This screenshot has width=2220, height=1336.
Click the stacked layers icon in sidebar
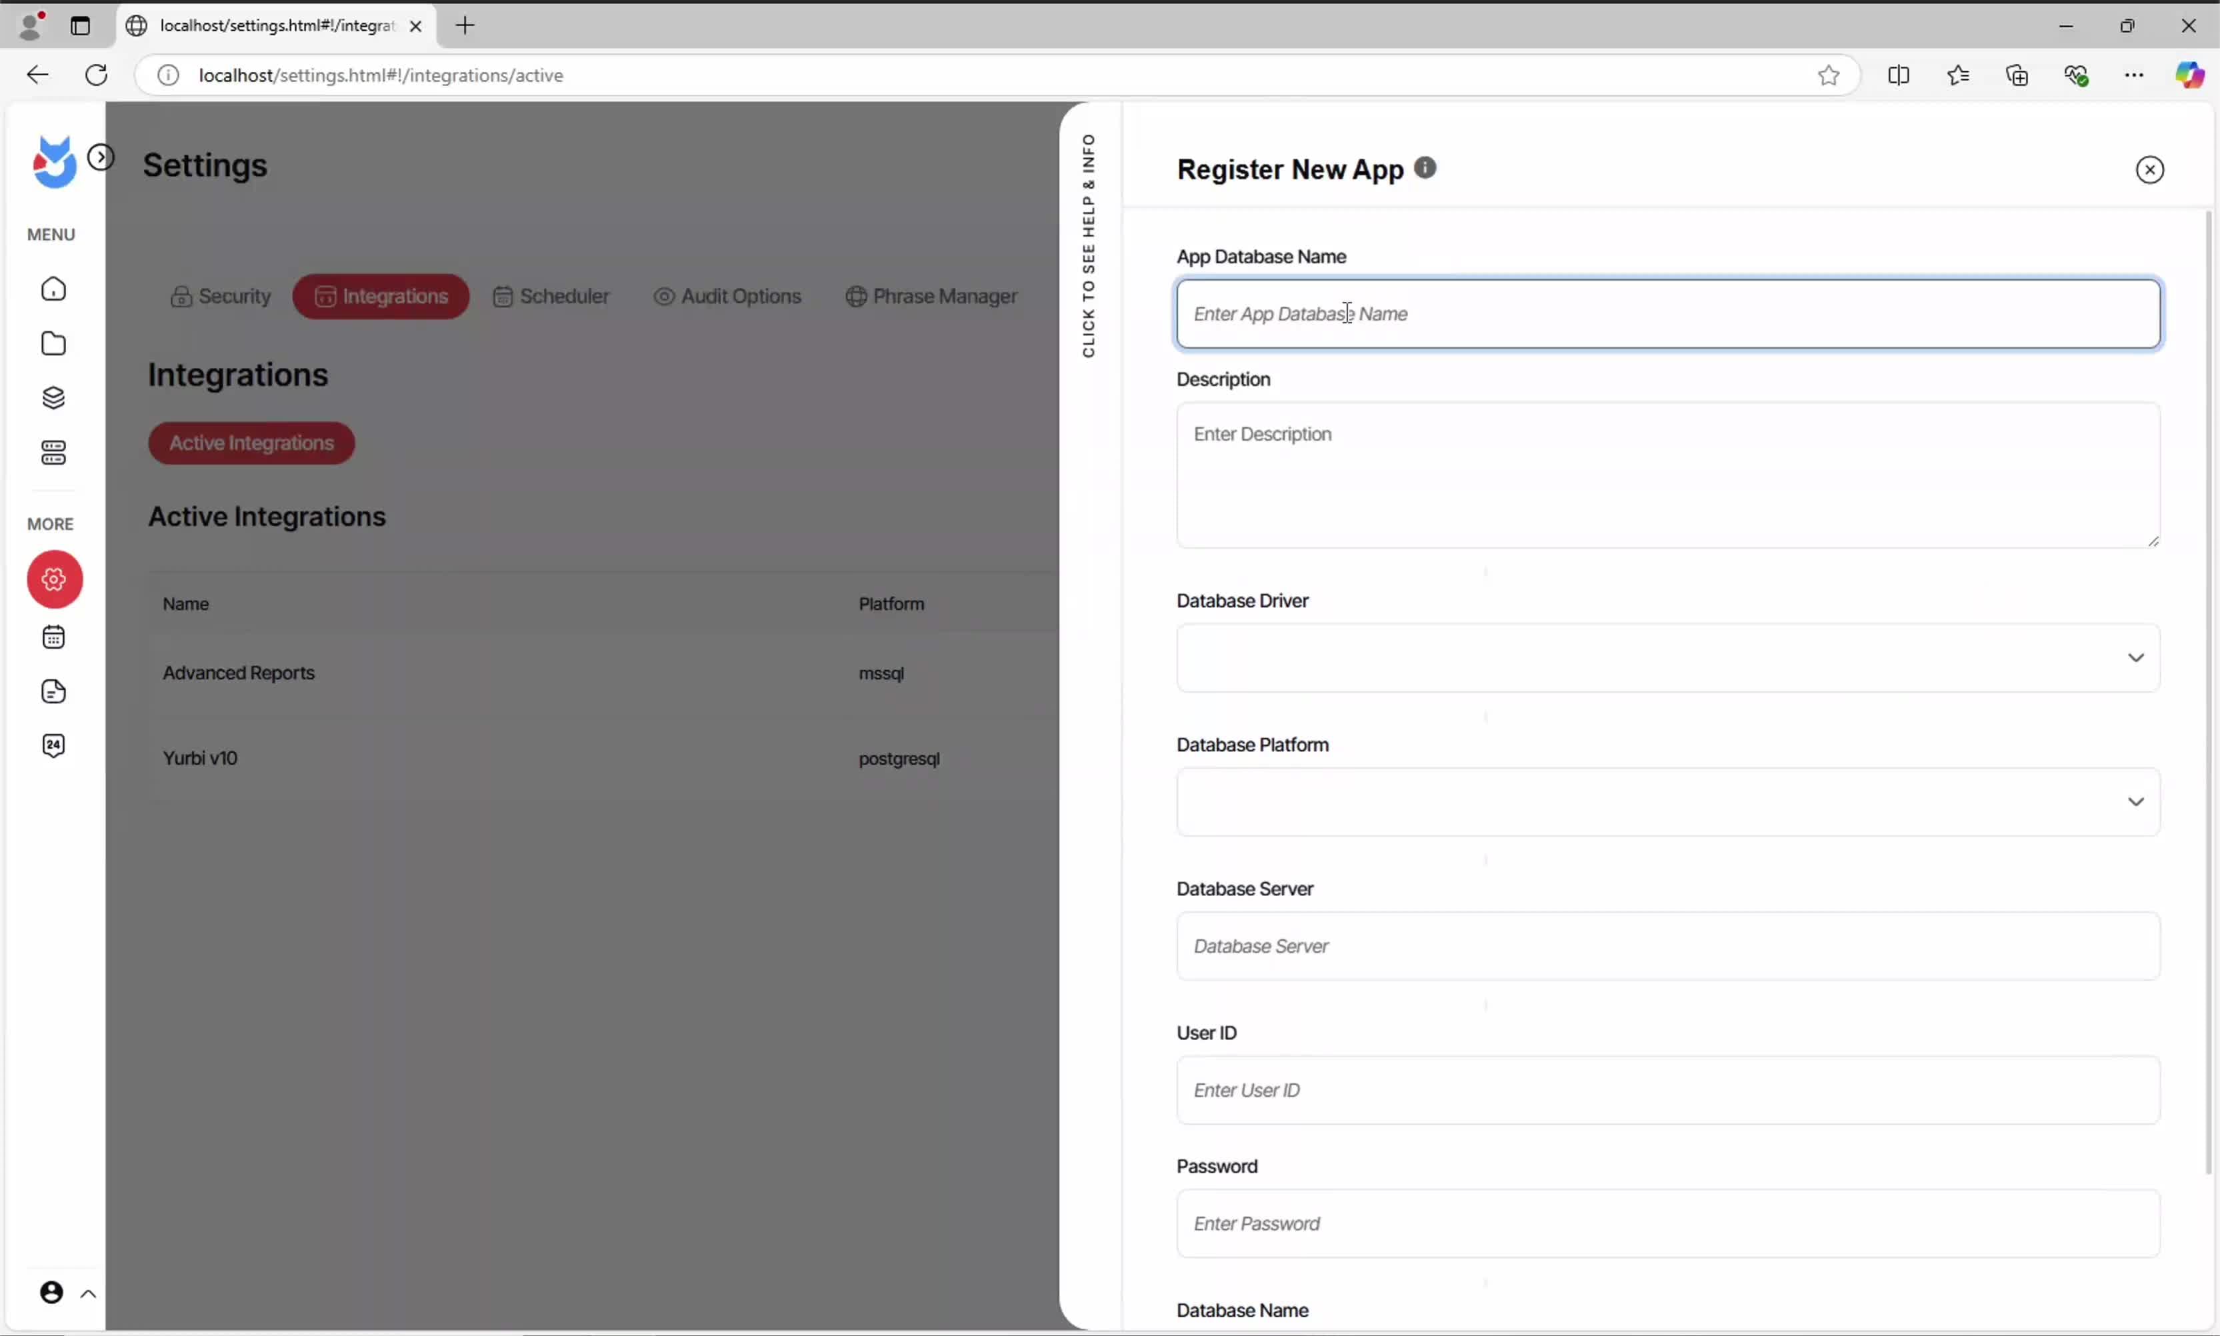click(x=54, y=398)
